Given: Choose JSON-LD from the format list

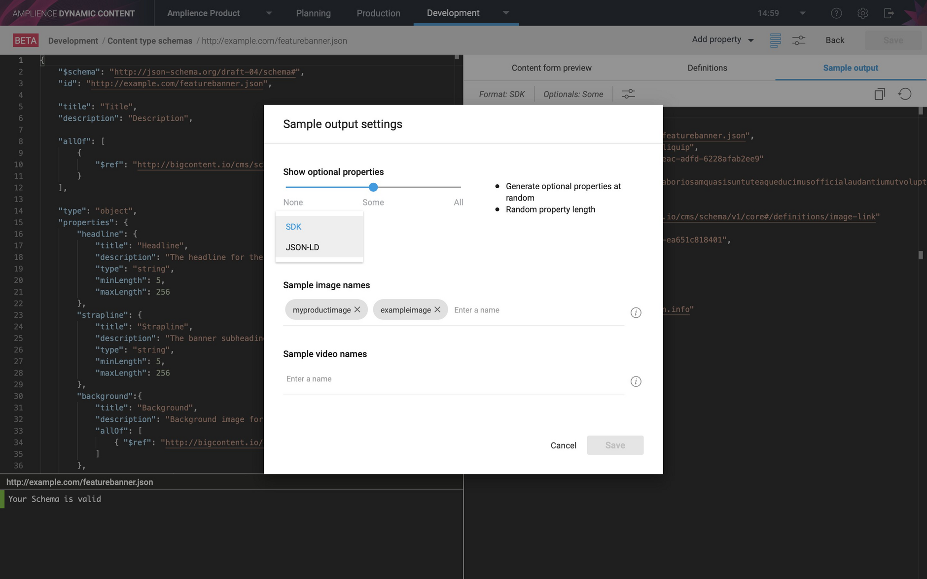Looking at the screenshot, I should pos(302,247).
